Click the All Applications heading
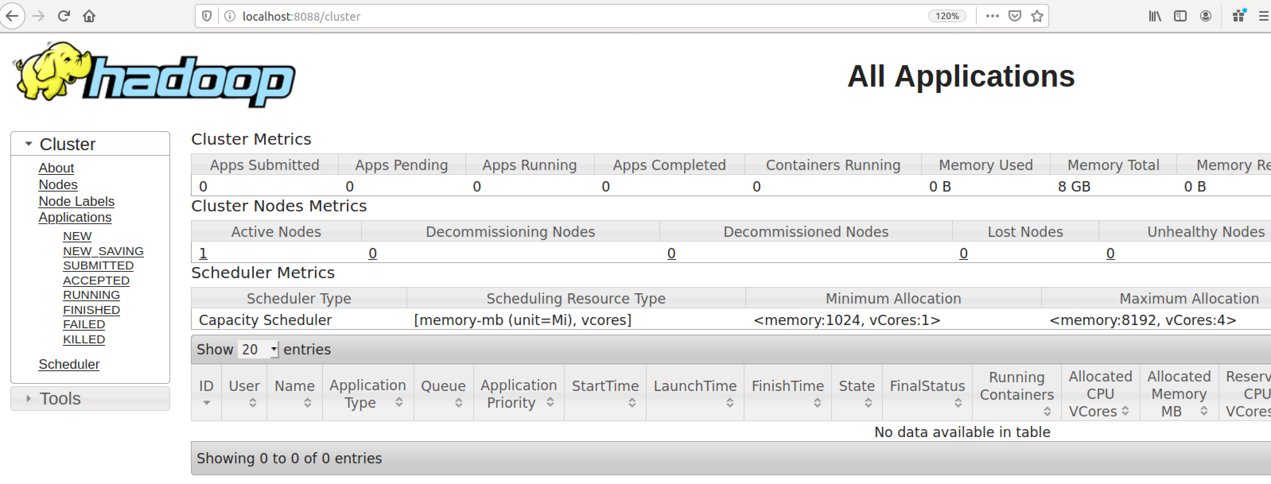Viewport: 1271px width, 484px height. point(961,76)
